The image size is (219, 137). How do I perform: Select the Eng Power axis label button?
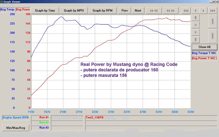pos(23,10)
